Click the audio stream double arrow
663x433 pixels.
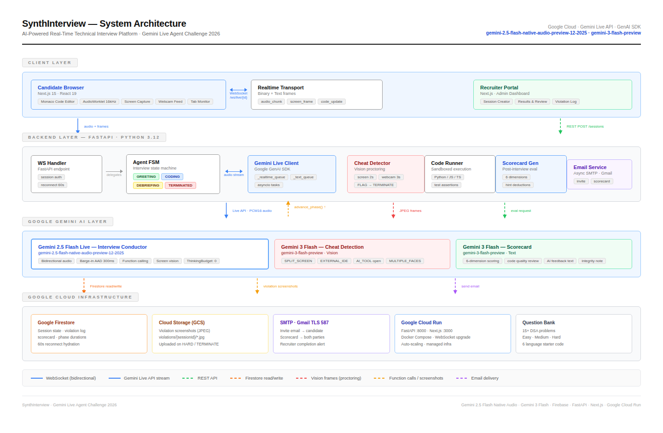(234, 171)
